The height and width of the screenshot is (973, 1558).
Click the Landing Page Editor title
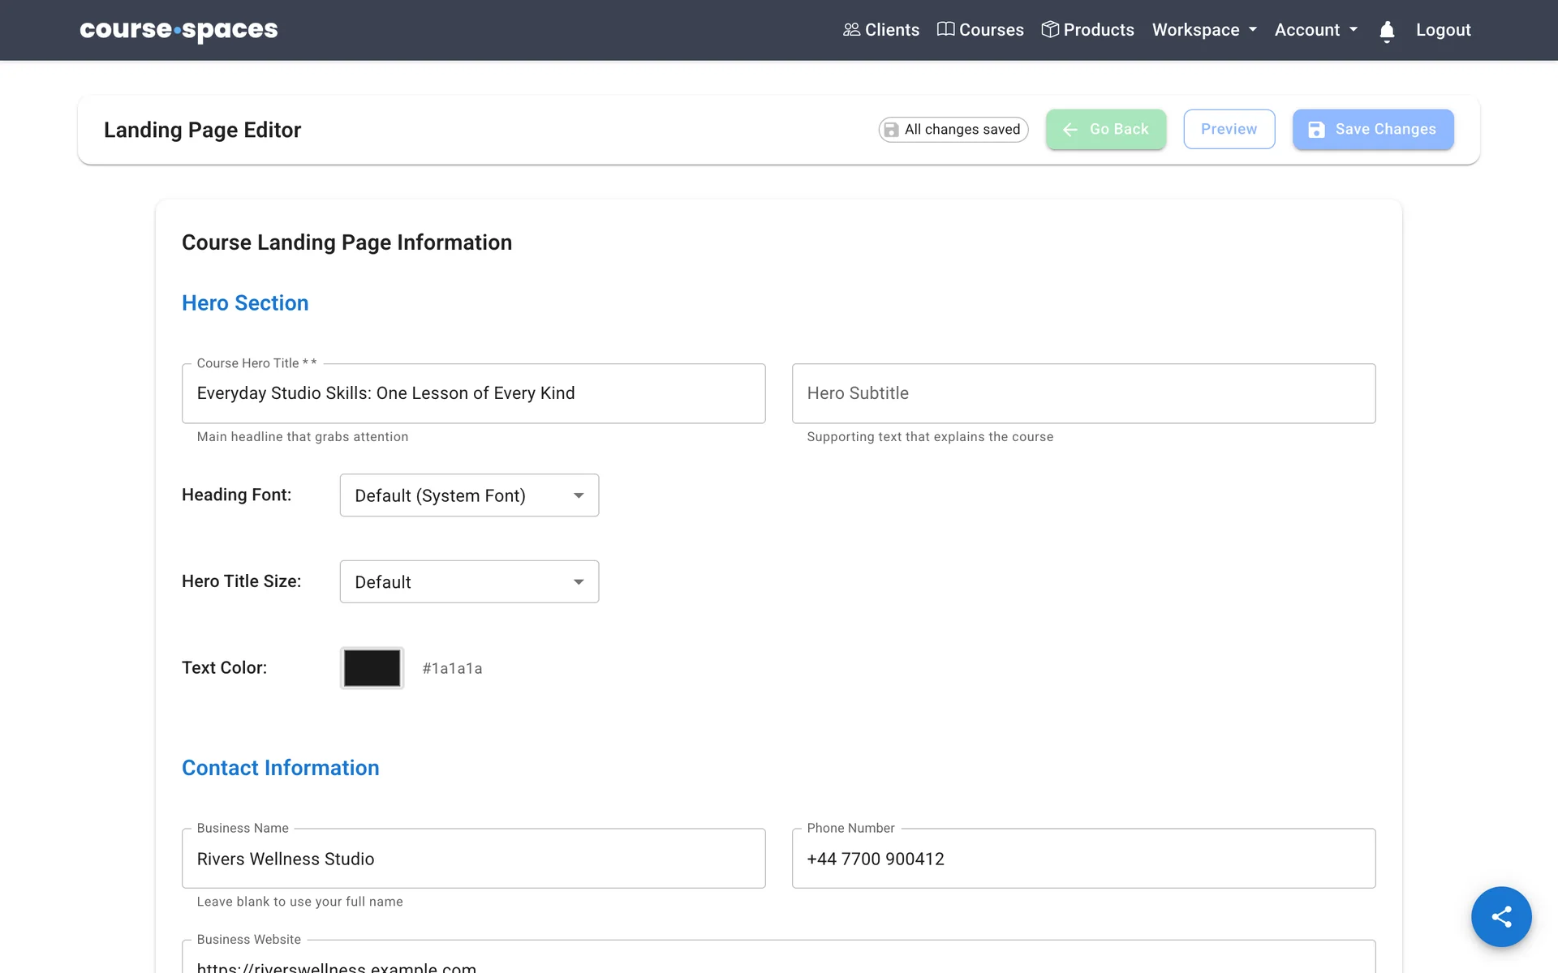click(x=202, y=130)
